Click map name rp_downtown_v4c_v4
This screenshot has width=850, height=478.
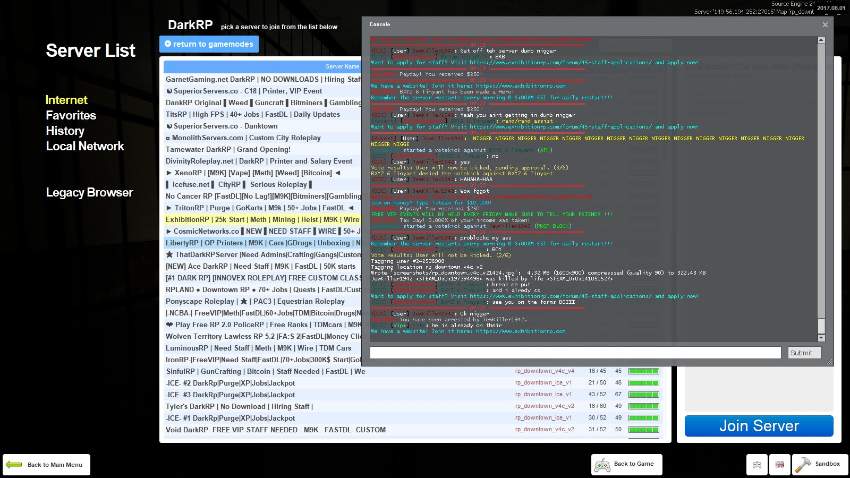(545, 371)
